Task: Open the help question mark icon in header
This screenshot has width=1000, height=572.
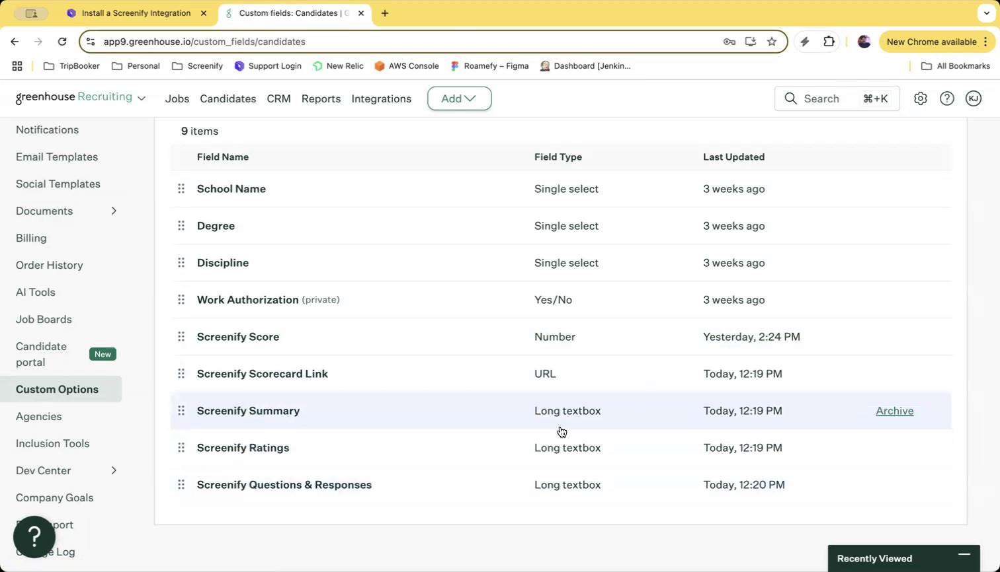Action: [x=947, y=98]
